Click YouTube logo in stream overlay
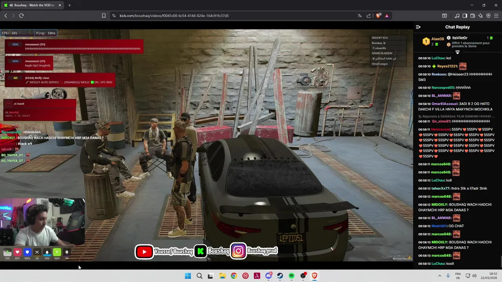The image size is (502, 282). (x=144, y=251)
